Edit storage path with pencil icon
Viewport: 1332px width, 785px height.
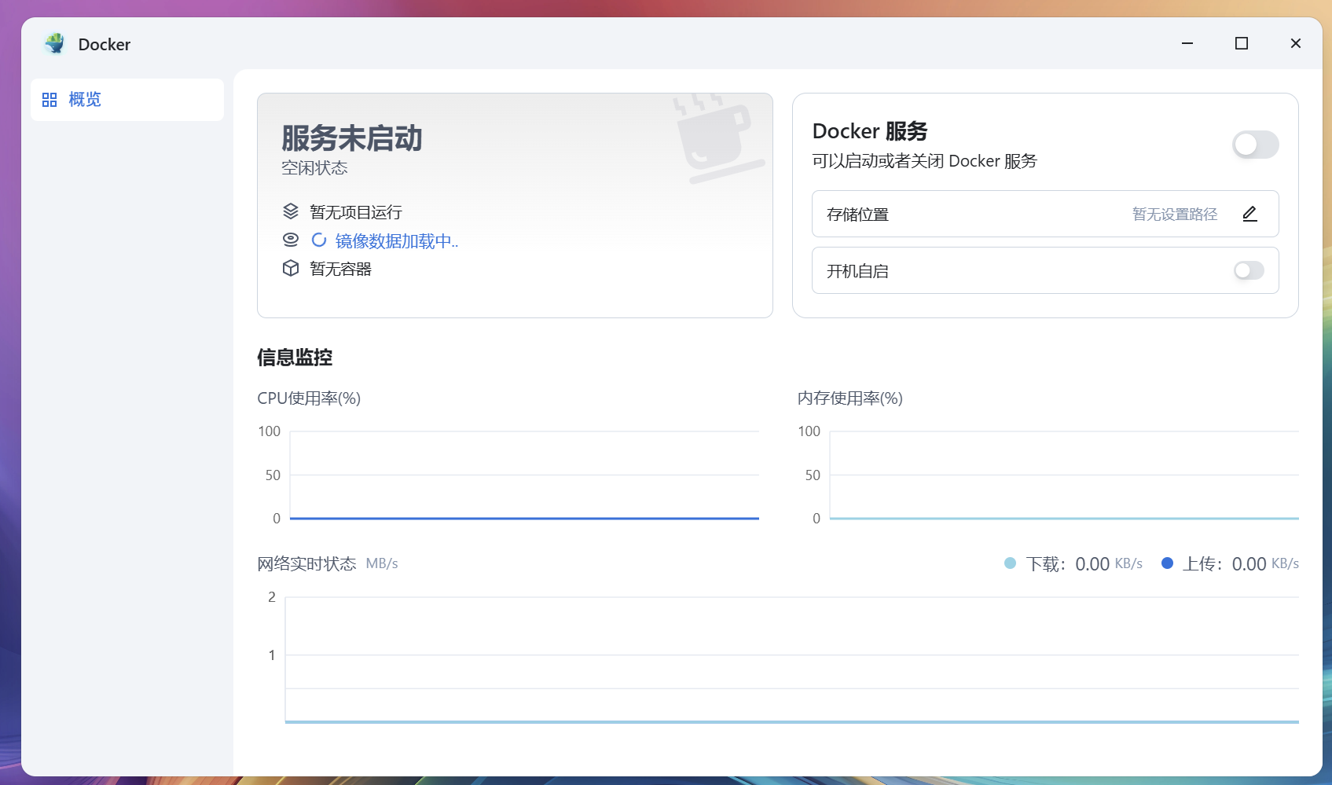pyautogui.click(x=1249, y=214)
